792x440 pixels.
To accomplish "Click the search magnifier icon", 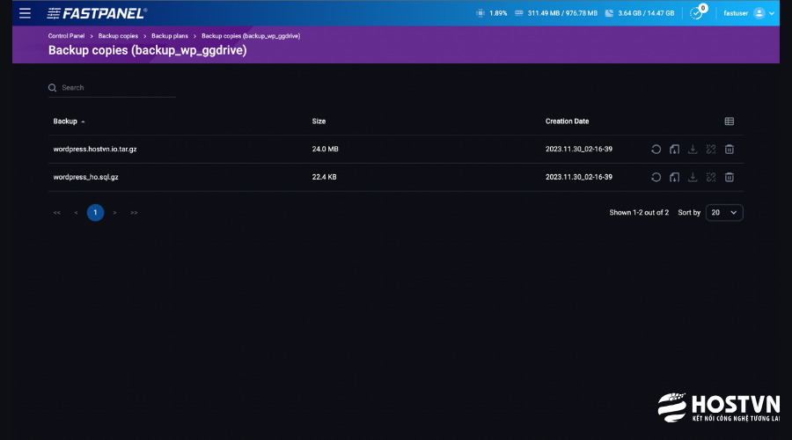I will click(52, 88).
